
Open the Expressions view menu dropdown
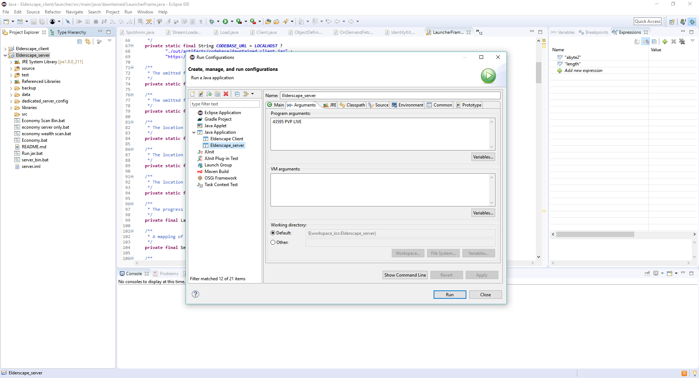pyautogui.click(x=692, y=41)
